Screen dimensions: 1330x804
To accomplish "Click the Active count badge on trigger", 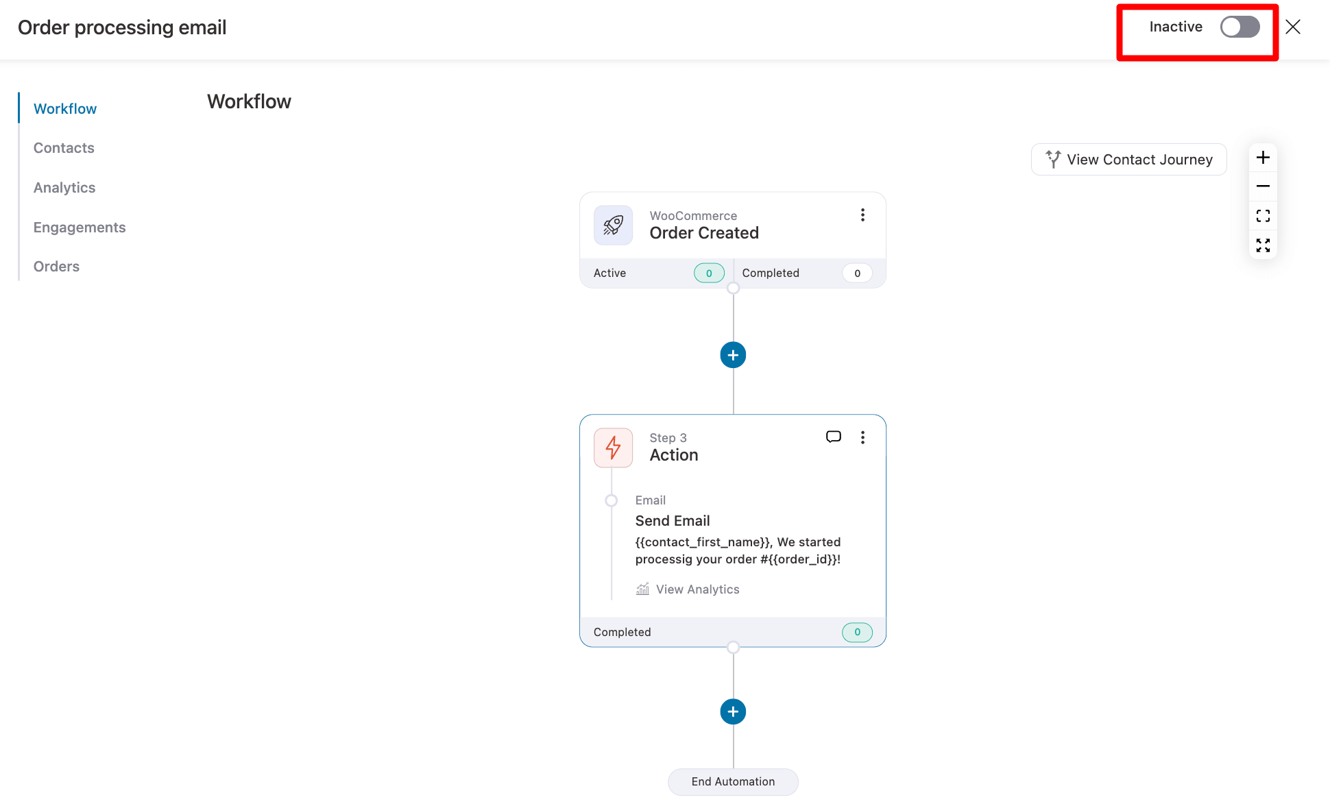I will click(x=709, y=273).
